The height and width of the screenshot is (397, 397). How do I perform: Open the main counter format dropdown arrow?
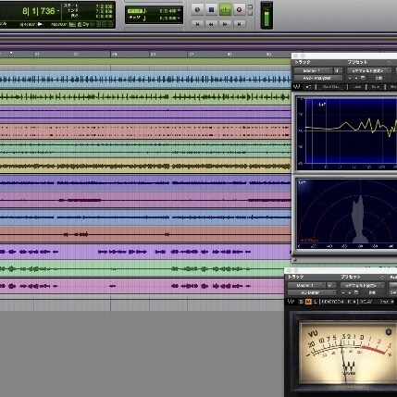pyautogui.click(x=58, y=11)
